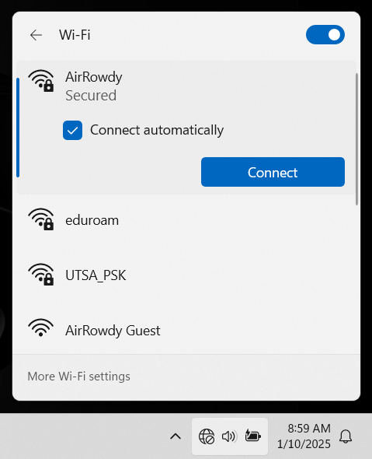This screenshot has width=372, height=459.
Task: Click the Connect button for AirRowdy
Action: (x=273, y=172)
